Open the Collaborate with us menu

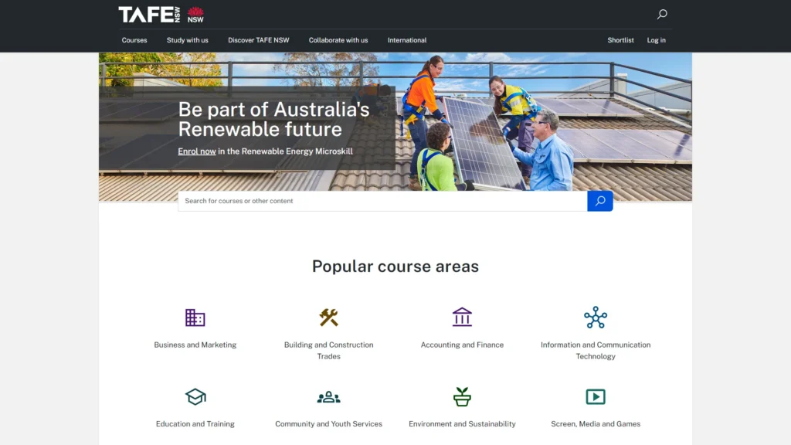[338, 40]
